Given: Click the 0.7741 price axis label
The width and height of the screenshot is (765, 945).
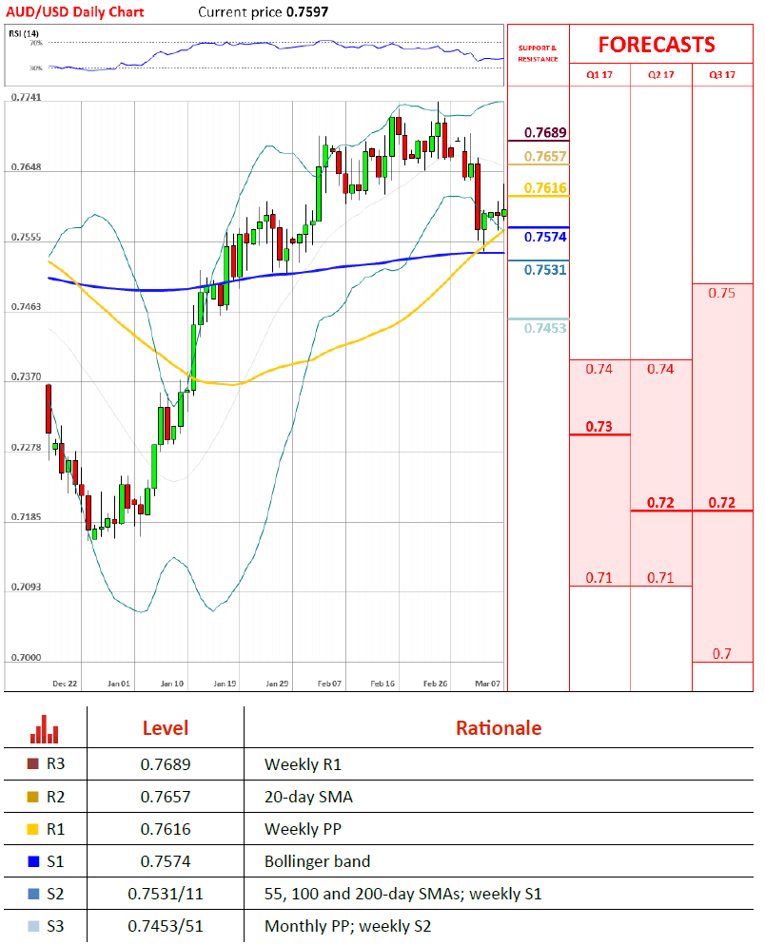Looking at the screenshot, I should (x=27, y=97).
